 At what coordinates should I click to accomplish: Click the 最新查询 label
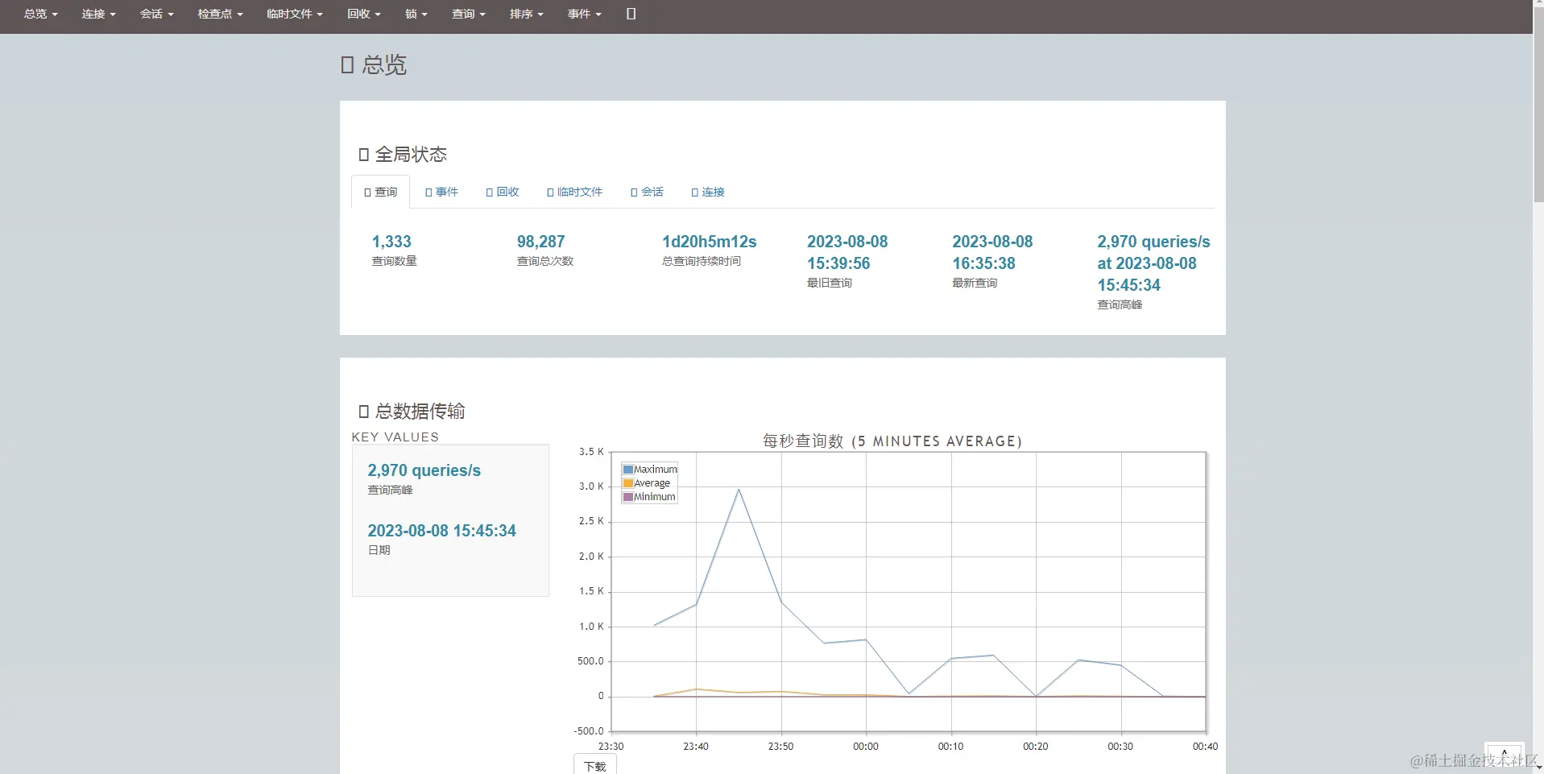click(975, 283)
